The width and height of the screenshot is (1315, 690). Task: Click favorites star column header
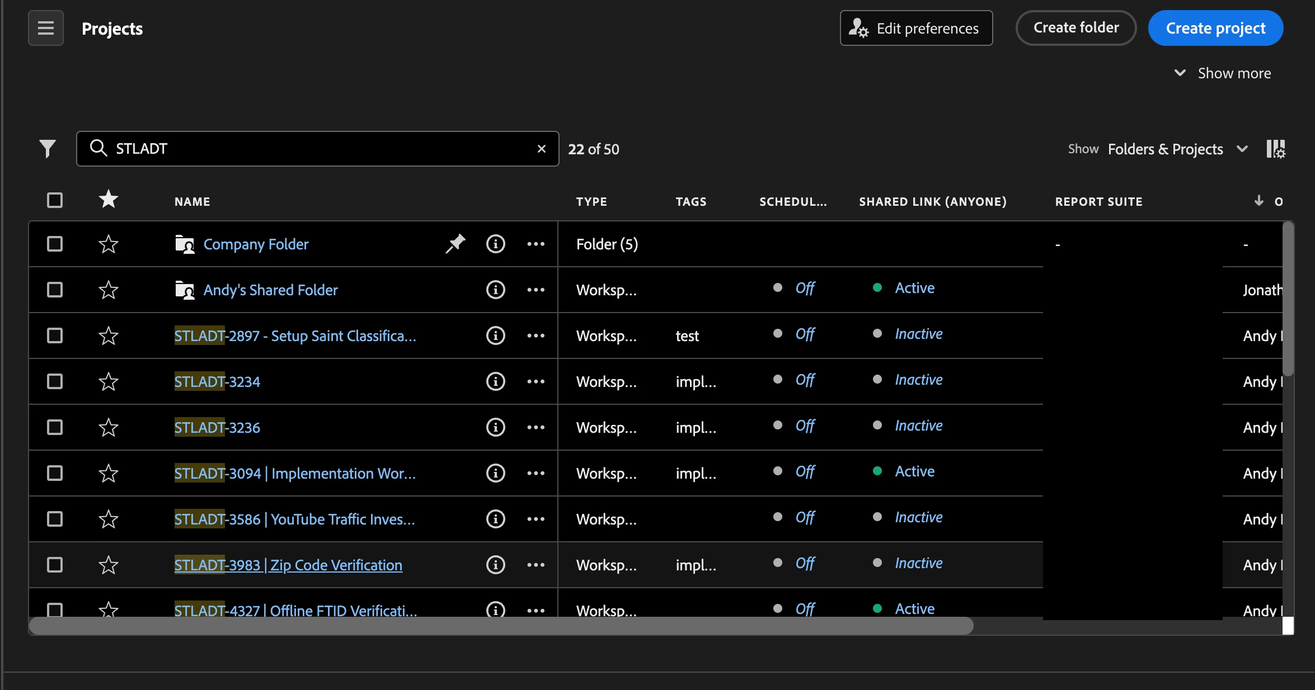[108, 200]
